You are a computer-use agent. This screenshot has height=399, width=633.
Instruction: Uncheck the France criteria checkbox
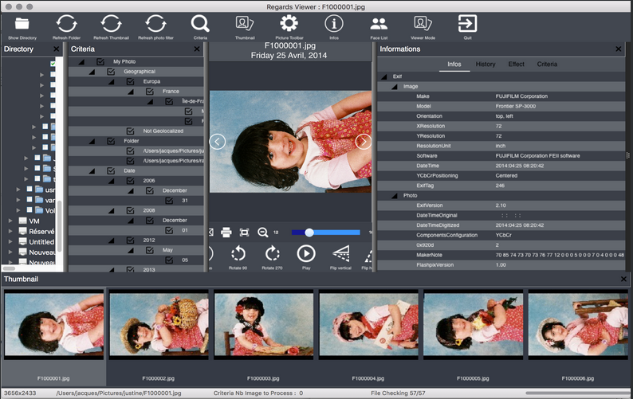[x=149, y=92]
